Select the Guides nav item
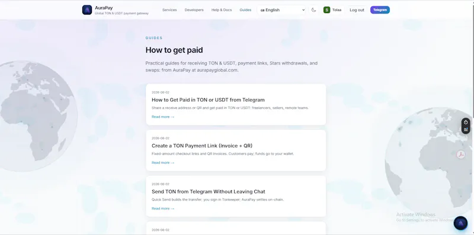 tap(245, 10)
